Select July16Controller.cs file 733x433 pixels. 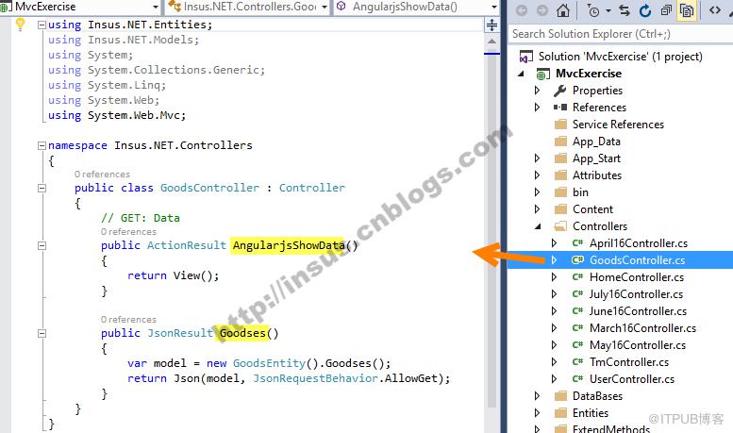pos(636,294)
